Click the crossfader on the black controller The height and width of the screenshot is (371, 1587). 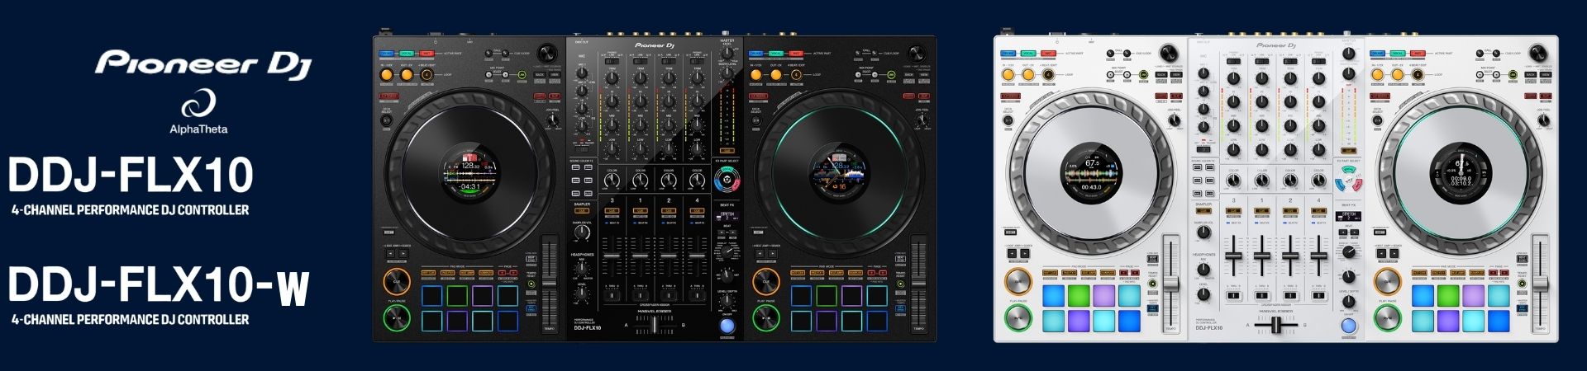click(655, 325)
